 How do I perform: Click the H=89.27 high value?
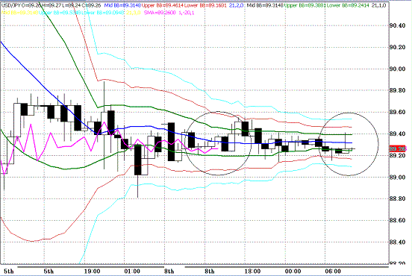click(x=51, y=5)
